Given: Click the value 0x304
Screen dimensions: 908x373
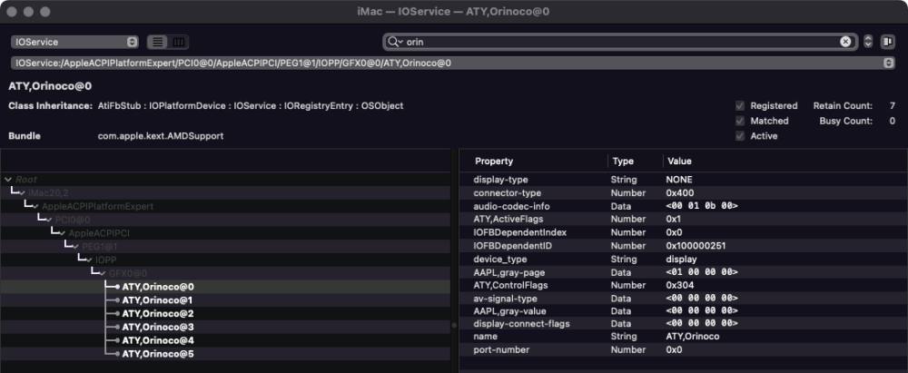Looking at the screenshot, I should [680, 285].
